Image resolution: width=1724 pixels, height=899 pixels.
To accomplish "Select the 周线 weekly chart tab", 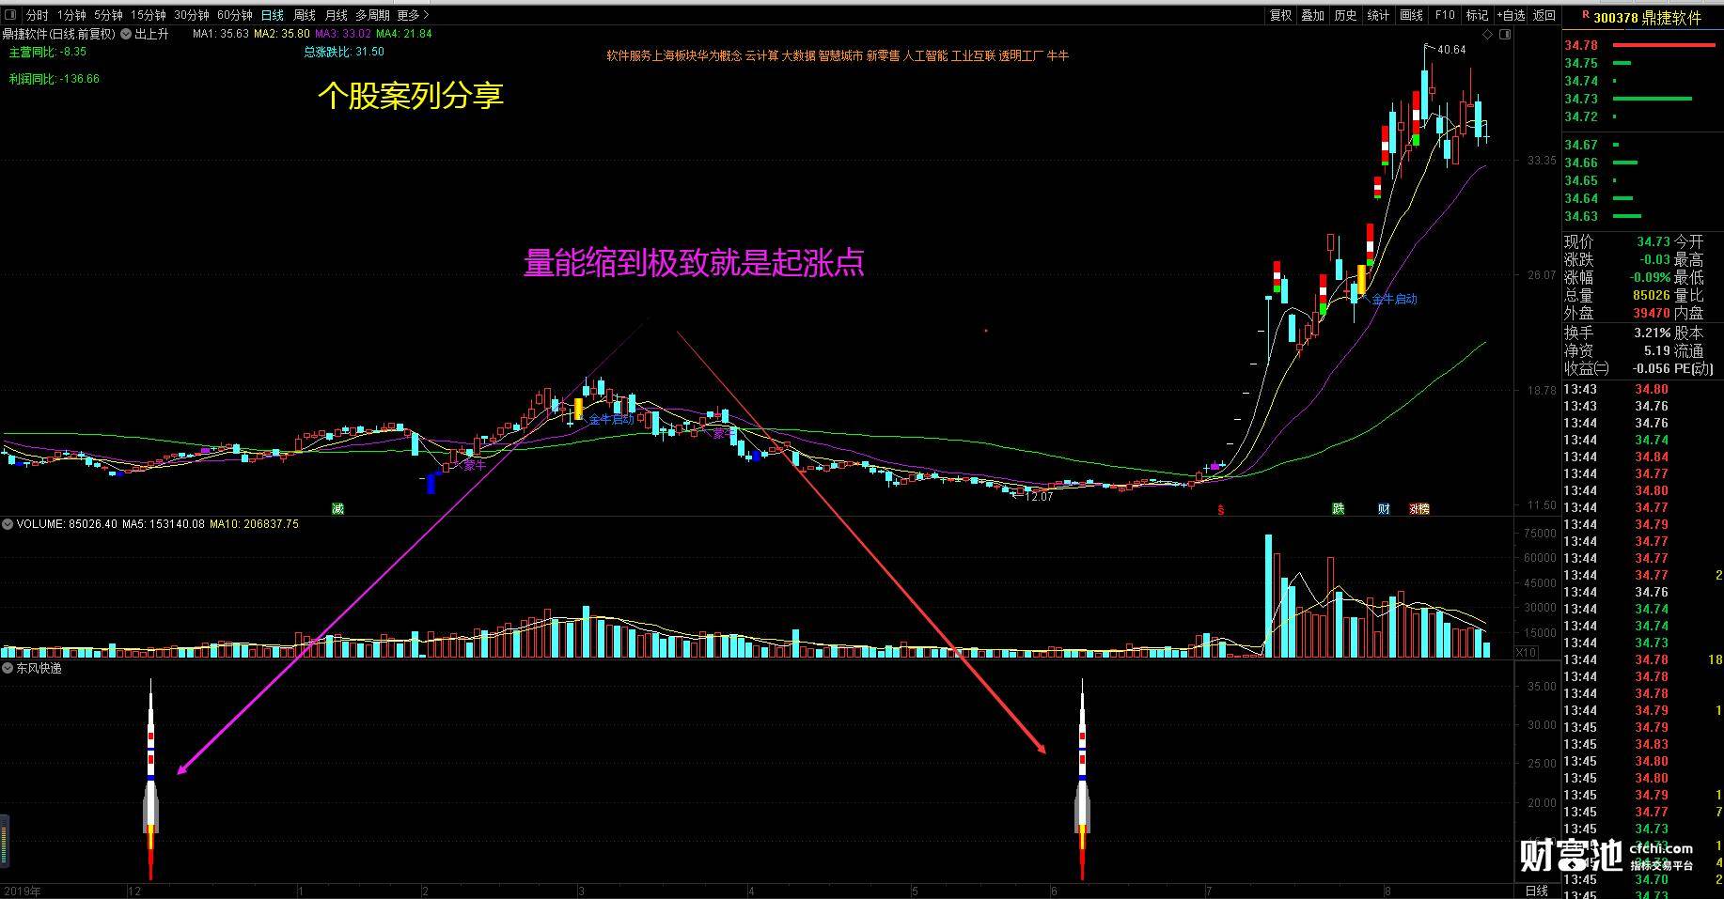I will click(x=305, y=15).
